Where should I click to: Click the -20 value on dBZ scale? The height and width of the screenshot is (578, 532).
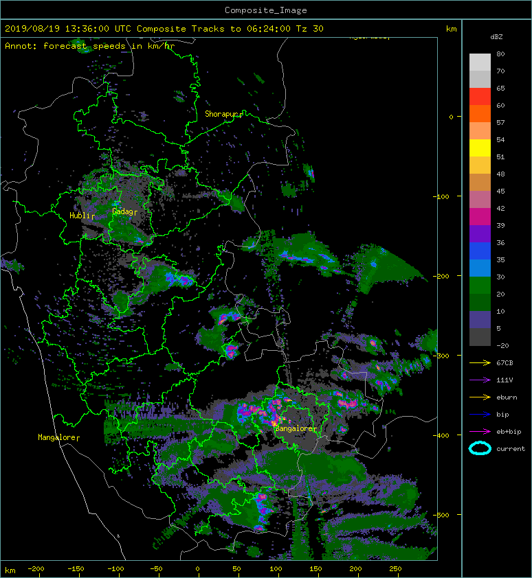502,346
